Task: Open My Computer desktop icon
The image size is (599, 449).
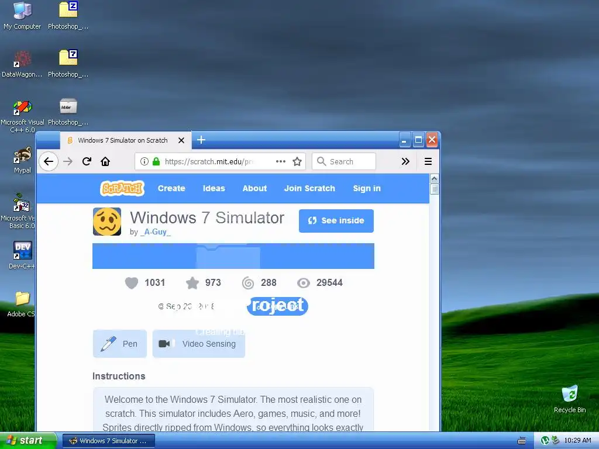Action: pos(22,15)
